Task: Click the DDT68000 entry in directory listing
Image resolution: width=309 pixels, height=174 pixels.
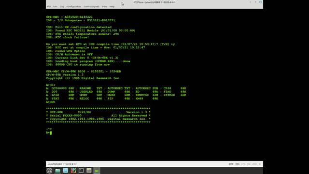Action: tap(63, 88)
